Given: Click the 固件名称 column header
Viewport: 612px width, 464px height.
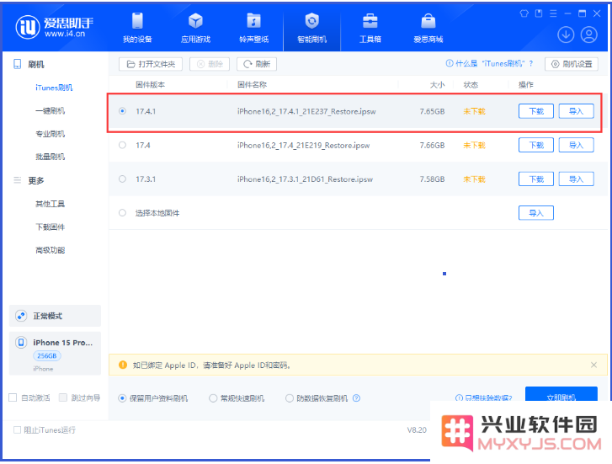Looking at the screenshot, I should [x=253, y=85].
